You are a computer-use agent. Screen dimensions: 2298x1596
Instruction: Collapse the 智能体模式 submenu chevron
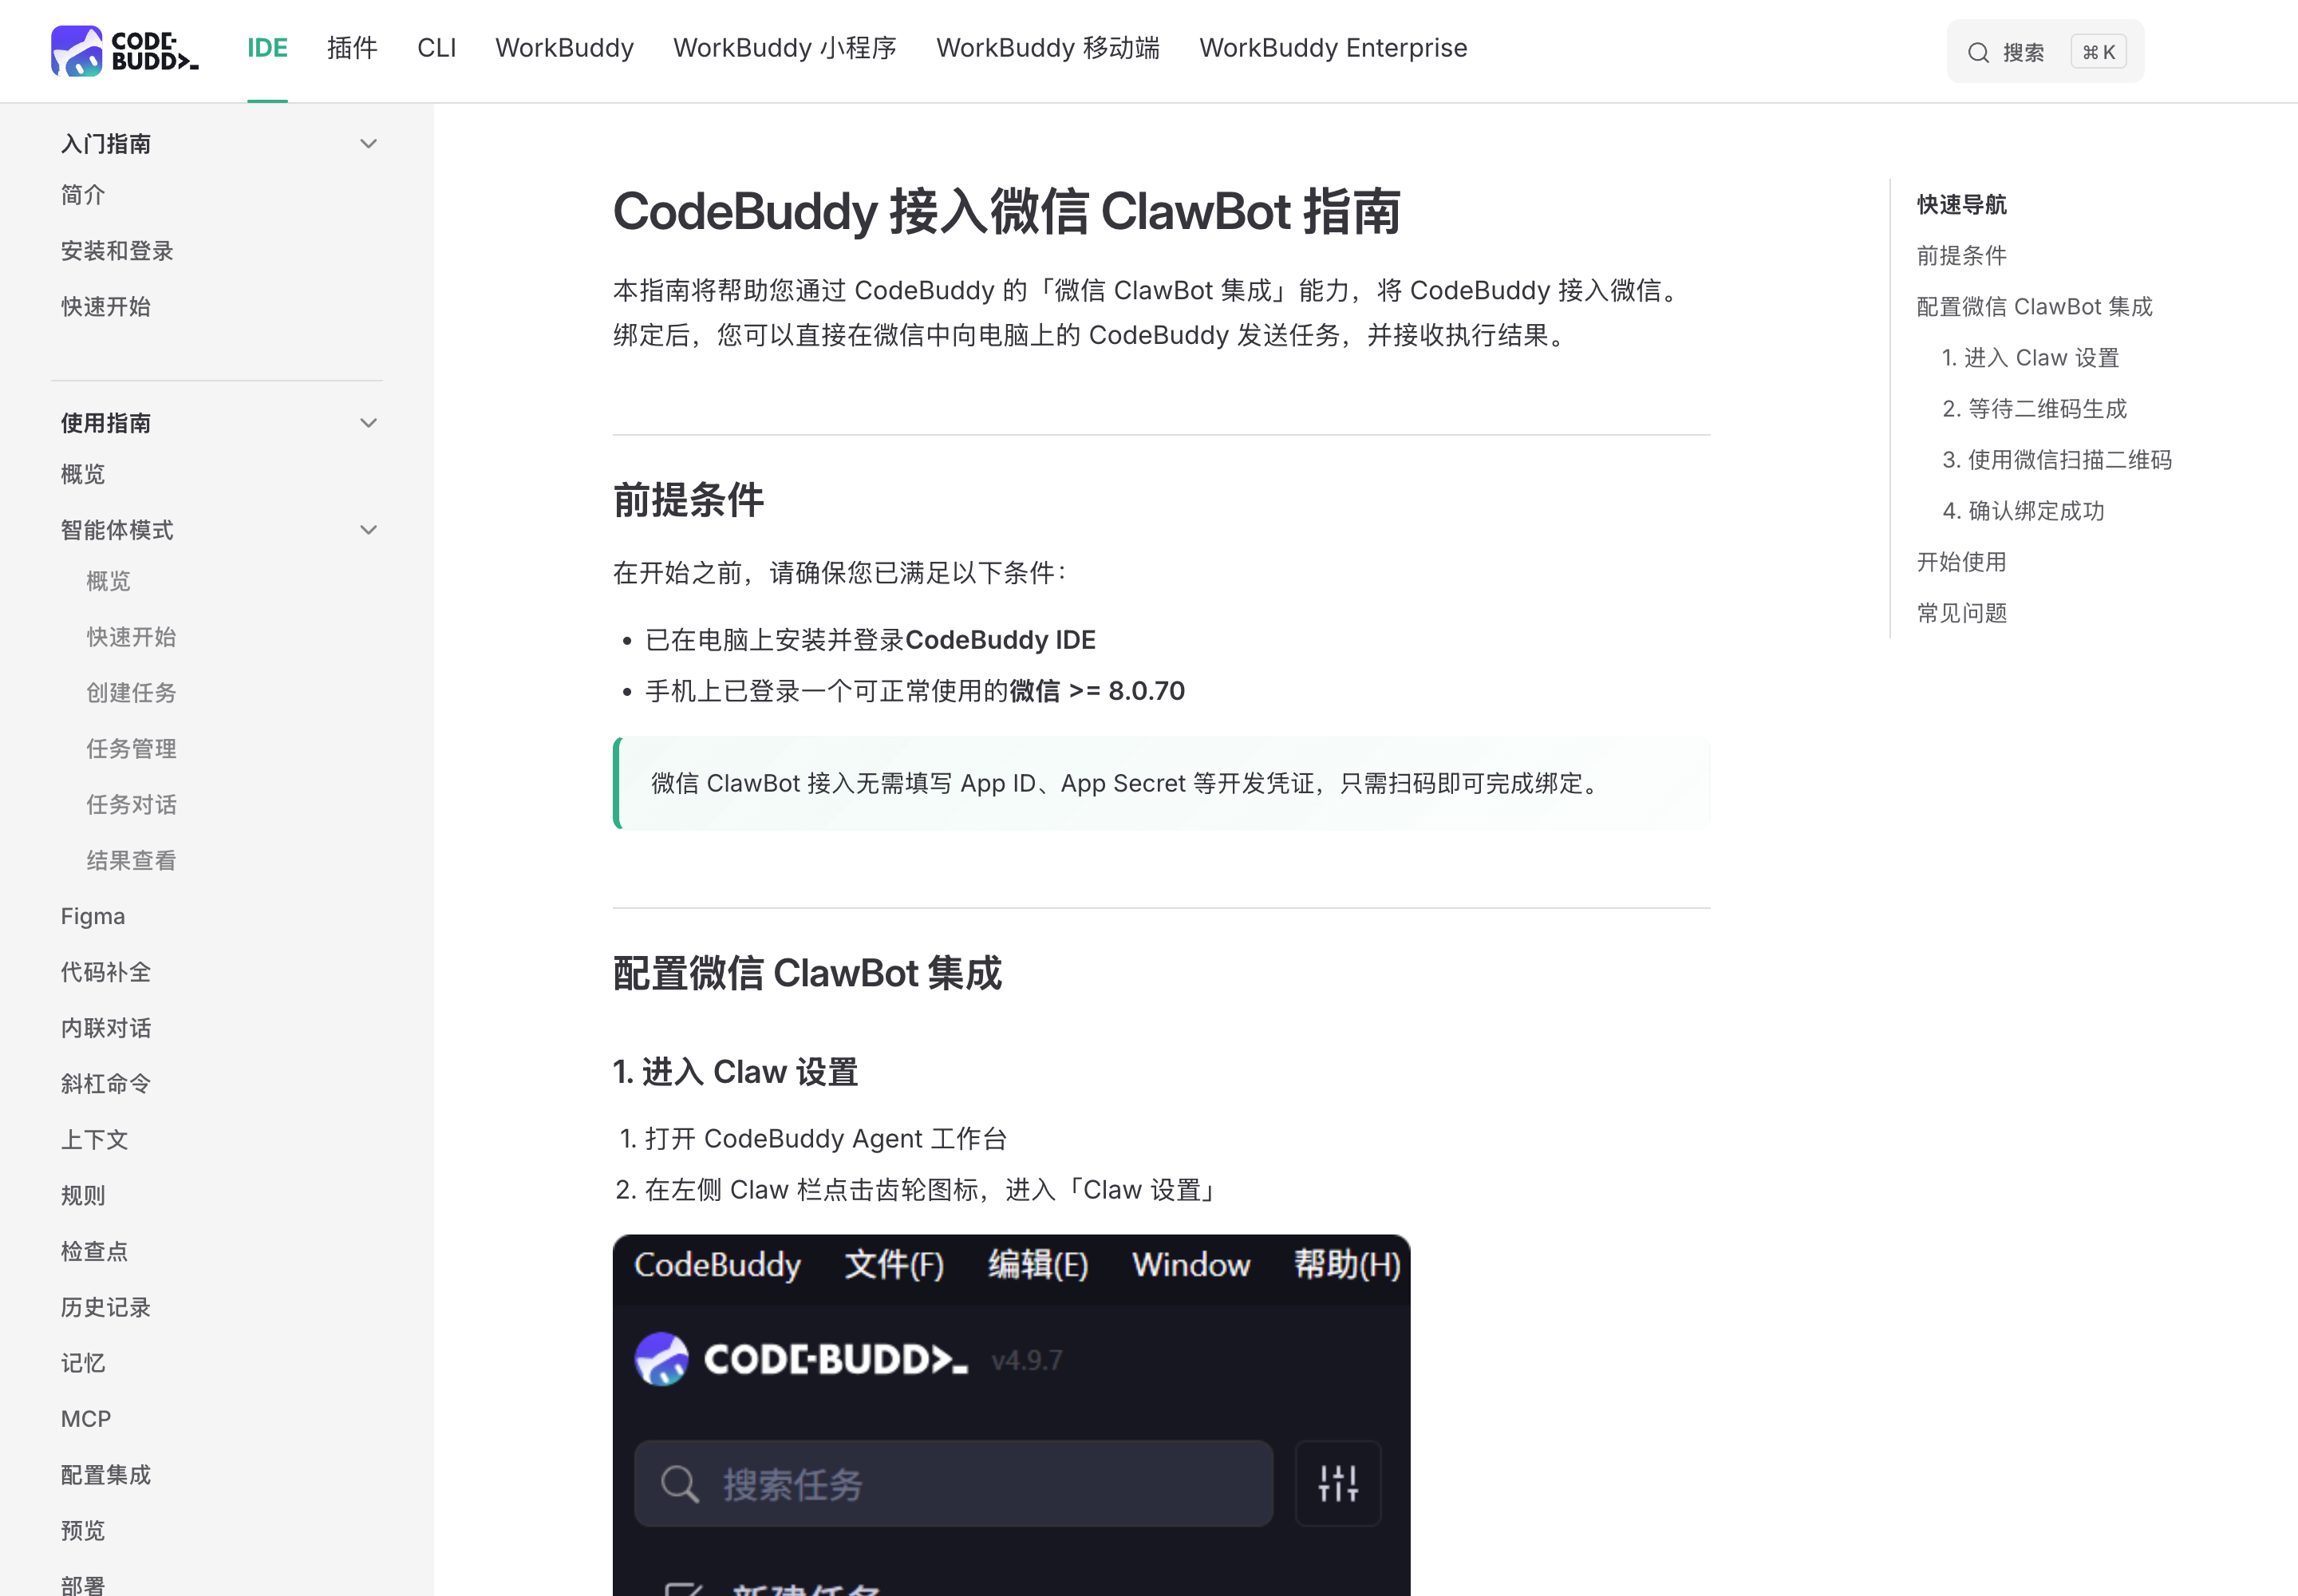tap(368, 530)
